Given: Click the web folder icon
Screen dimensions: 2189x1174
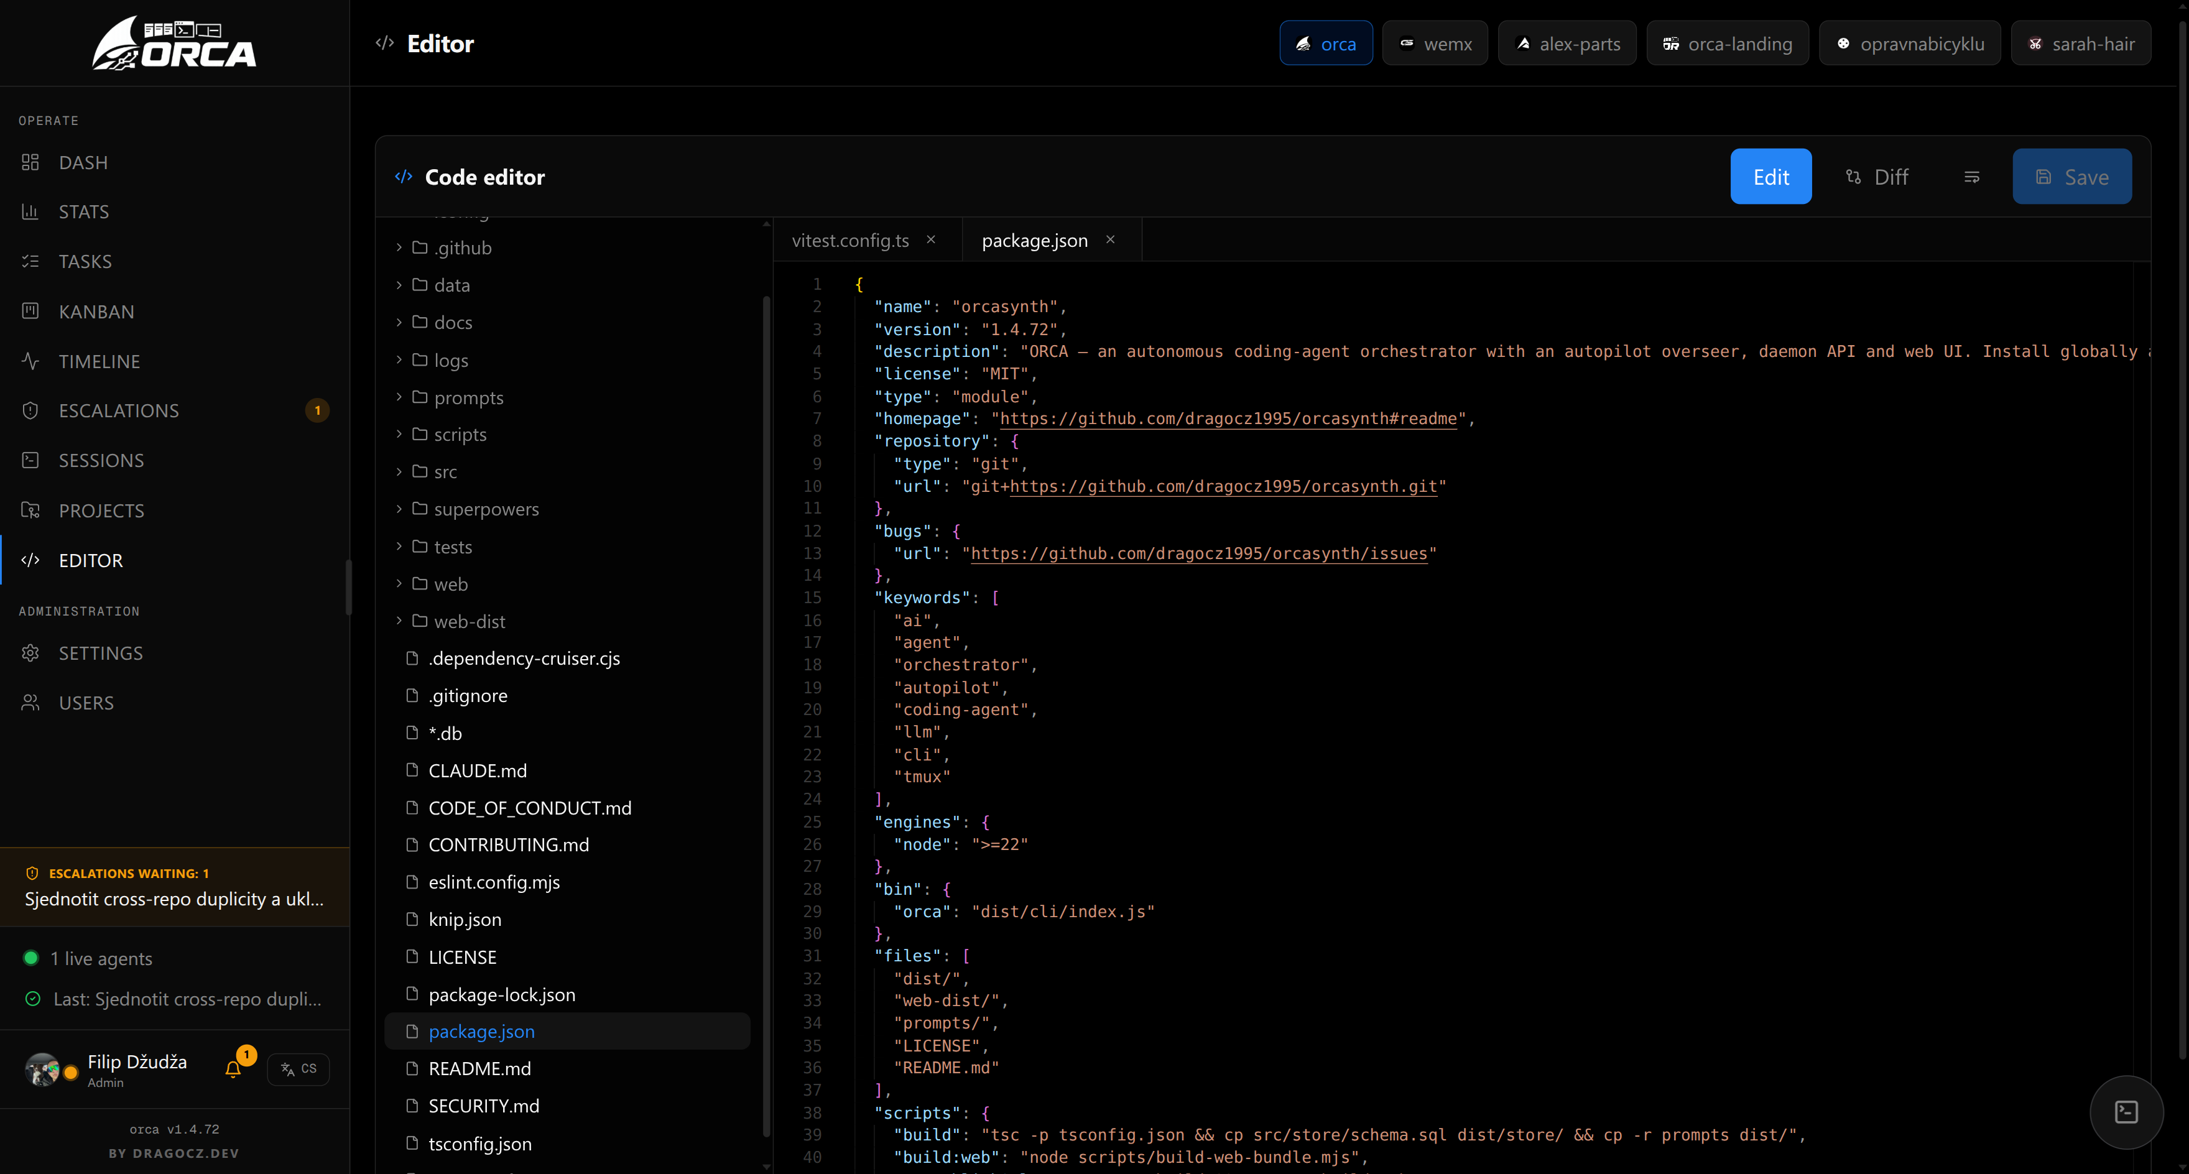Looking at the screenshot, I should click(x=420, y=584).
